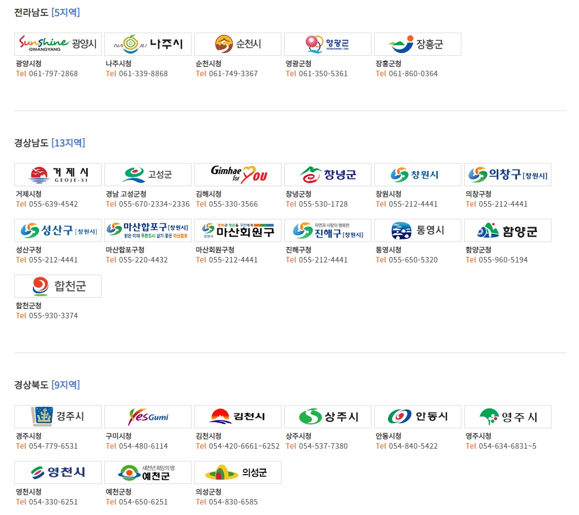
Task: Click the 전라남도 [5지역] heading
Action: [47, 12]
